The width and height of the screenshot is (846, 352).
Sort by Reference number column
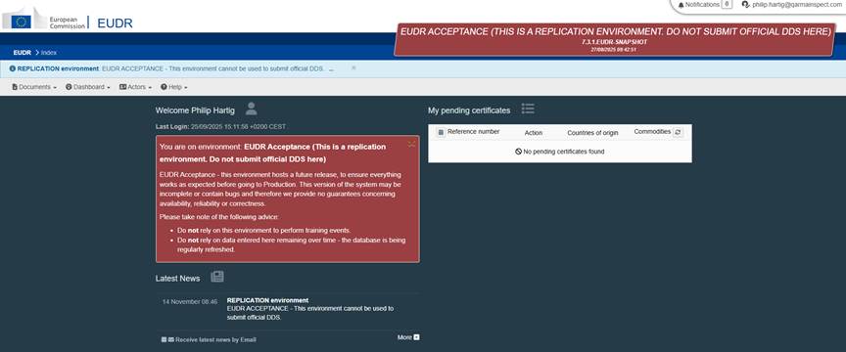473,132
